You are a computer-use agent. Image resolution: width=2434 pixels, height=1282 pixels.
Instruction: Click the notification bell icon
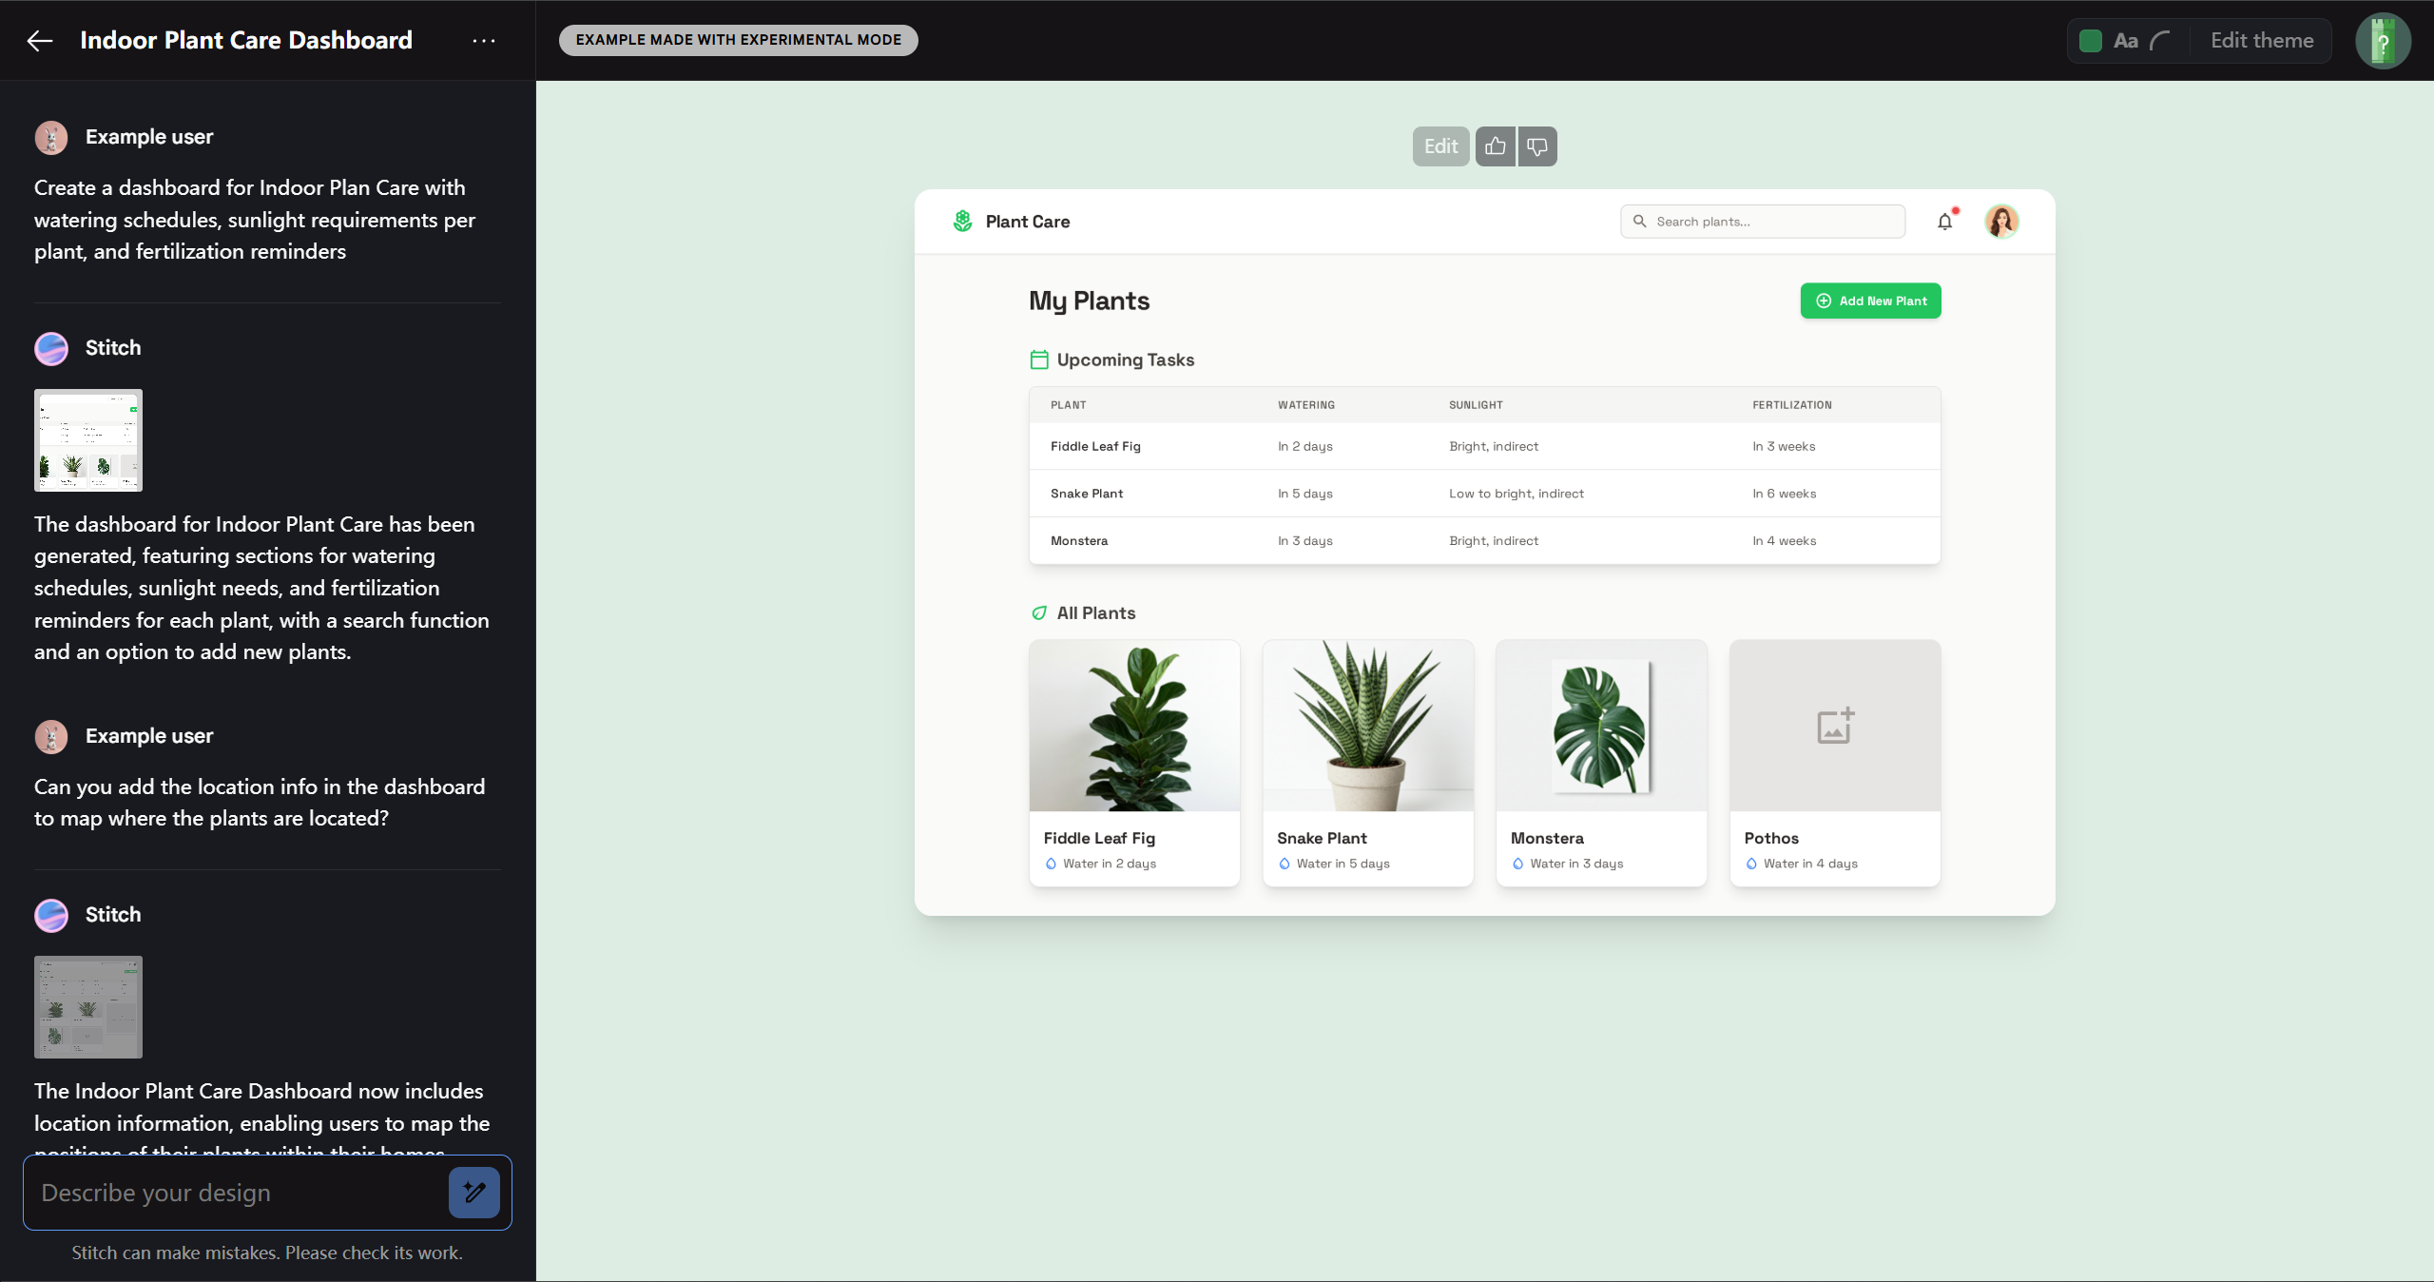[1945, 222]
